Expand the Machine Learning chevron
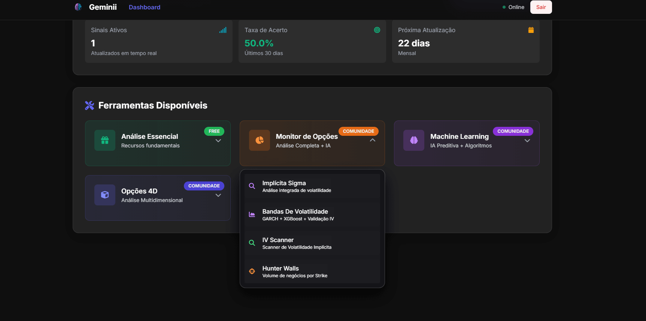 (x=527, y=141)
